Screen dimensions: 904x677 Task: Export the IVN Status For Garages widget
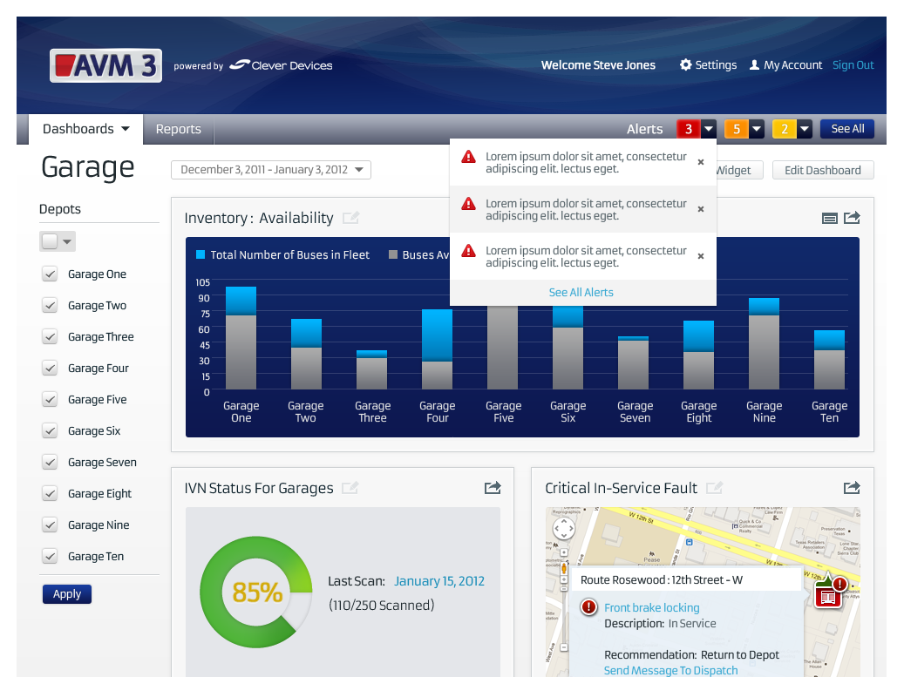pyautogui.click(x=493, y=488)
